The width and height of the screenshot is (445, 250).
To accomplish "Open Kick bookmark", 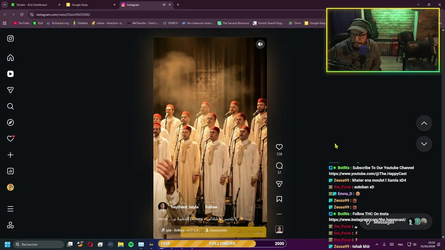I will pyautogui.click(x=38, y=23).
